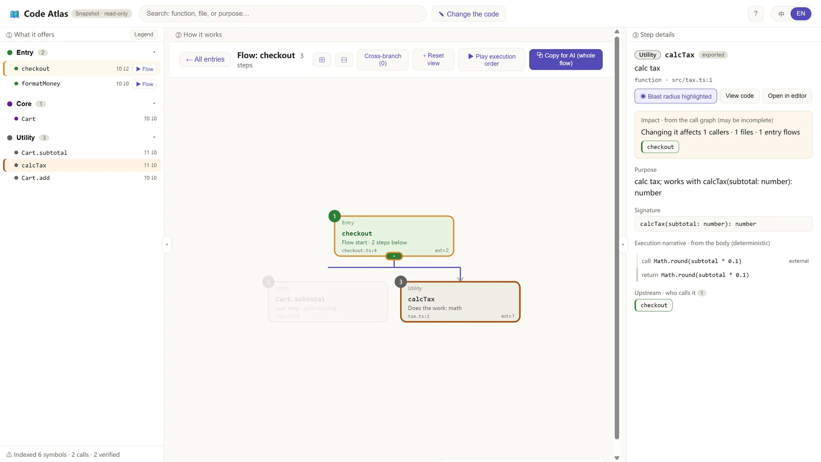Focus the search function, file, or purpose field
The image size is (821, 462).
click(x=282, y=14)
